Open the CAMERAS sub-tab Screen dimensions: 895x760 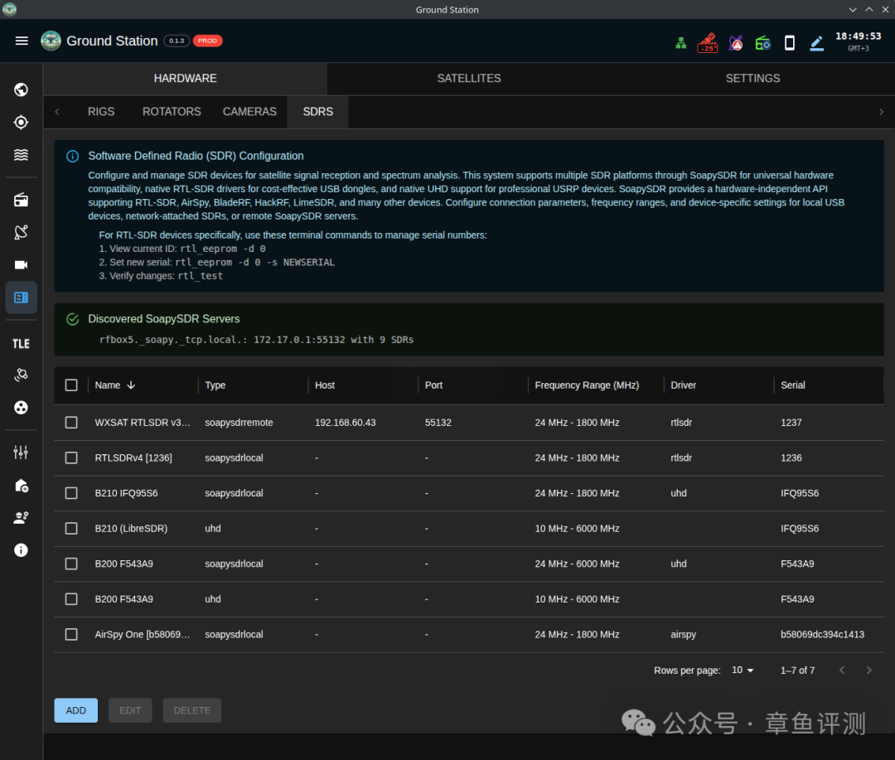pyautogui.click(x=249, y=111)
